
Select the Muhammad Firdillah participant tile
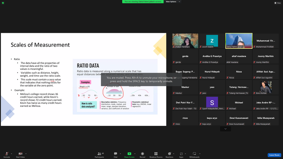(266, 41)
